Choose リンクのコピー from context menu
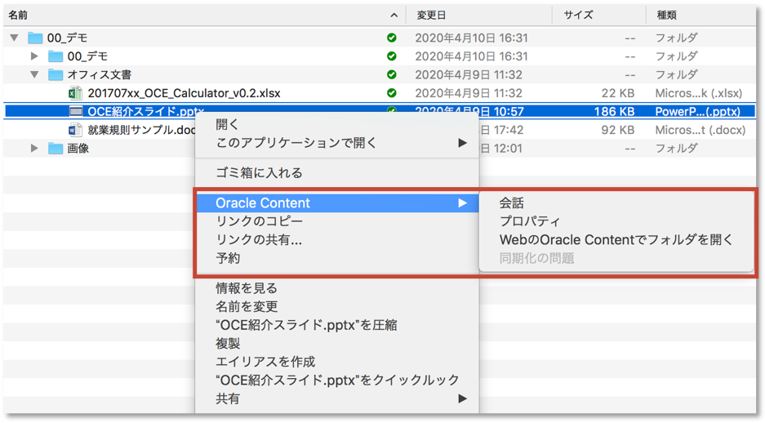 (x=259, y=221)
